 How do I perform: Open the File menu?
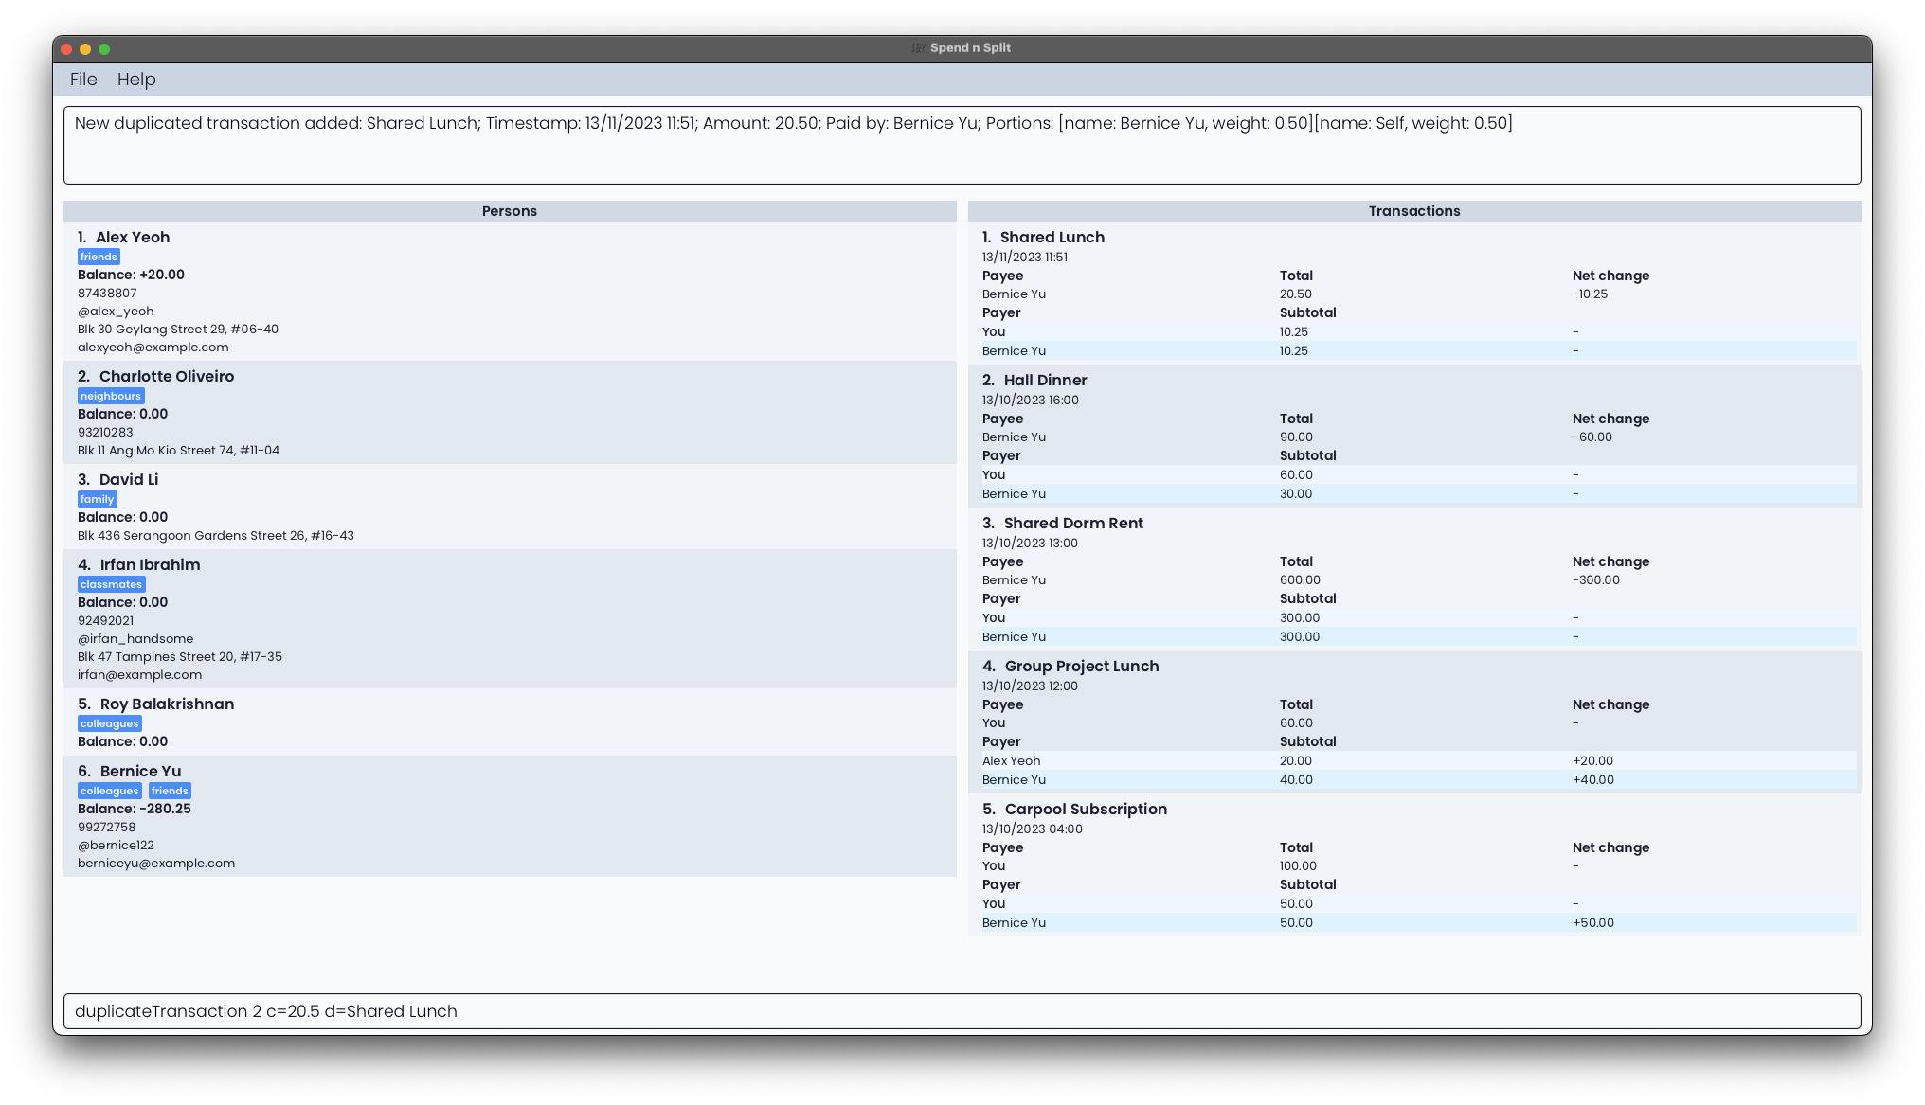(x=83, y=80)
